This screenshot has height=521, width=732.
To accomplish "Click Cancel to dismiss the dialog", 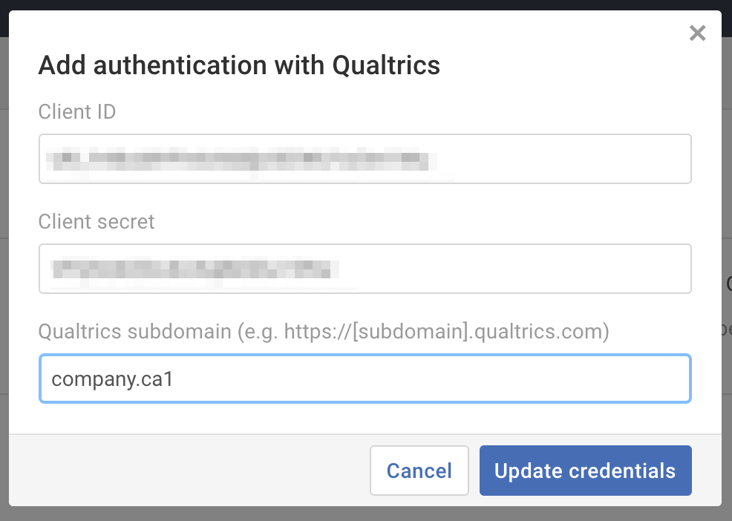I will pyautogui.click(x=419, y=471).
